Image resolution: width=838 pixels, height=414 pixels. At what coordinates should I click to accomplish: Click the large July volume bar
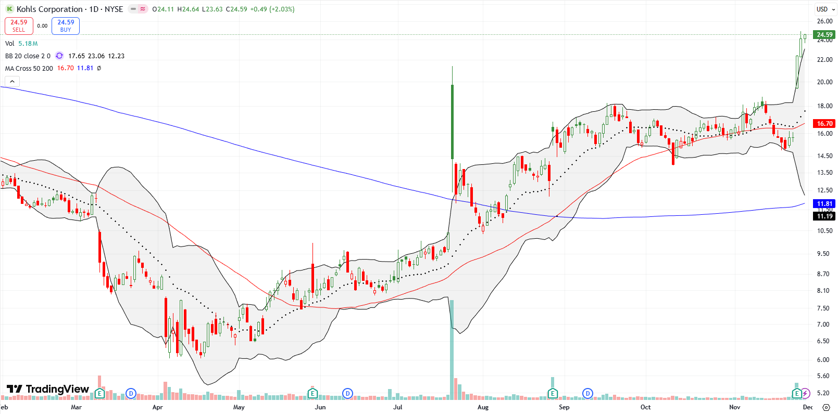452,350
